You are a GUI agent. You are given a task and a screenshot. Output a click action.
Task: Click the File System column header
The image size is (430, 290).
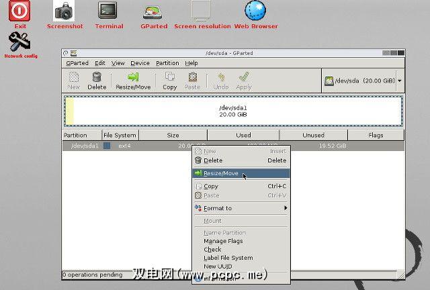click(120, 135)
